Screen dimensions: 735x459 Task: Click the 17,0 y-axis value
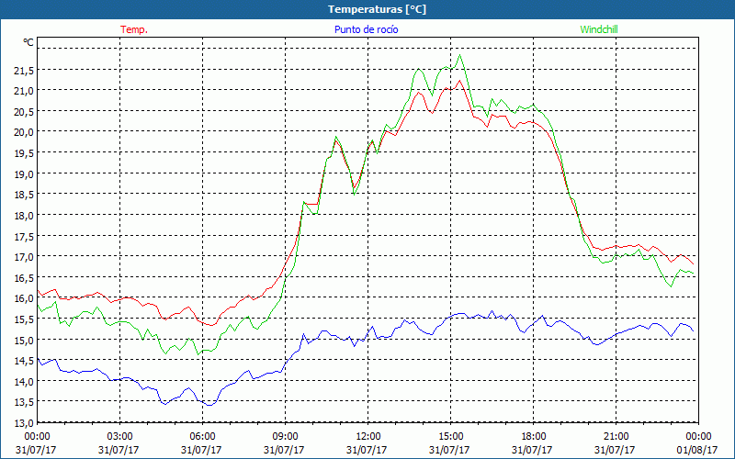pyautogui.click(x=24, y=257)
